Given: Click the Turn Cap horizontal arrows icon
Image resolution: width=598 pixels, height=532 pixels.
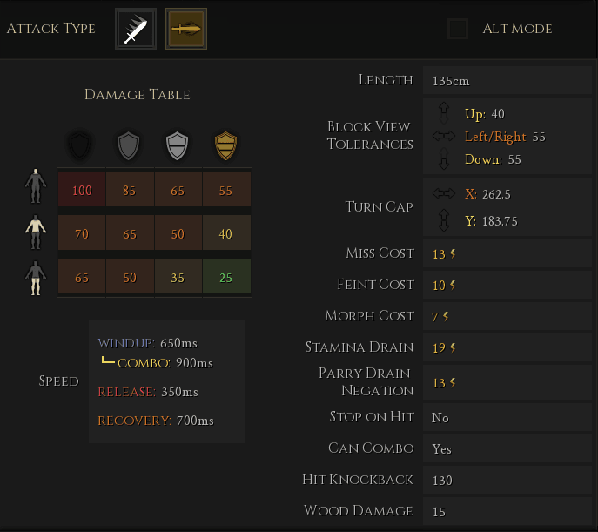Looking at the screenshot, I should (x=444, y=194).
